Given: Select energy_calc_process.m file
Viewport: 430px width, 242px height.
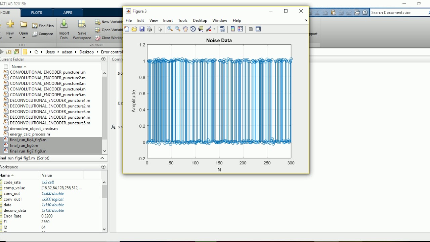Looking at the screenshot, I should point(30,134).
